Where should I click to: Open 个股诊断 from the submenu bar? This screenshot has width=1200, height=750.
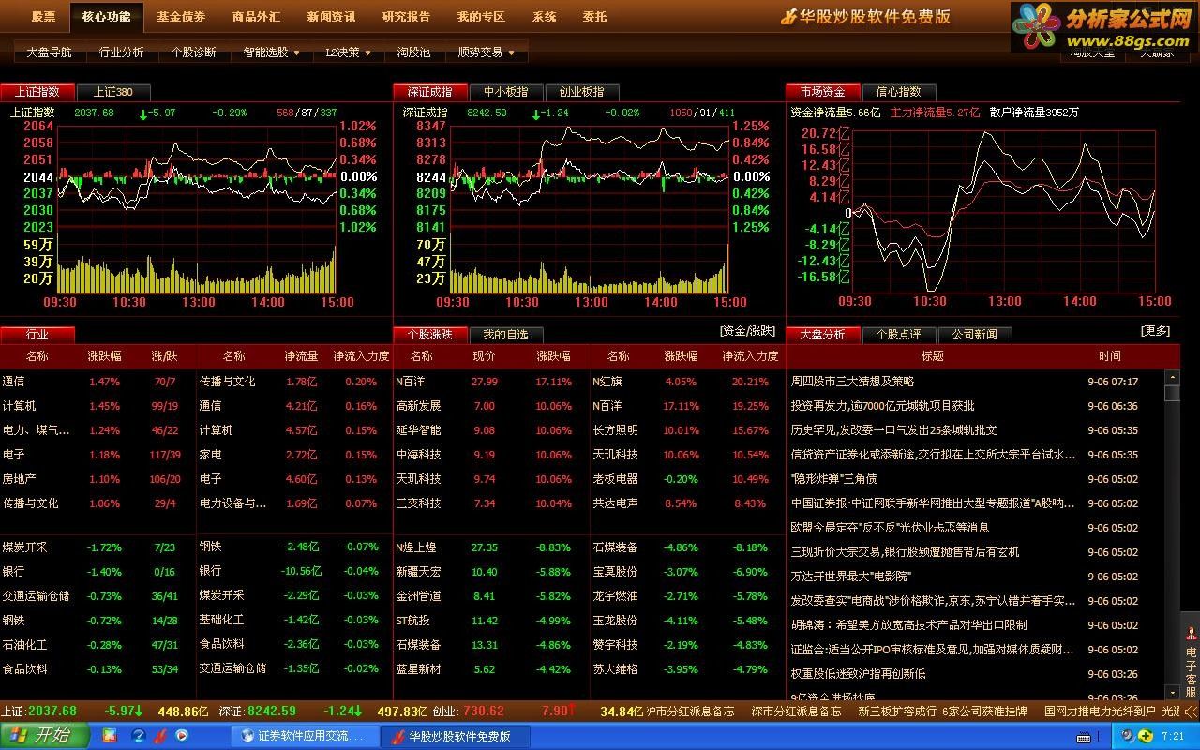click(193, 52)
